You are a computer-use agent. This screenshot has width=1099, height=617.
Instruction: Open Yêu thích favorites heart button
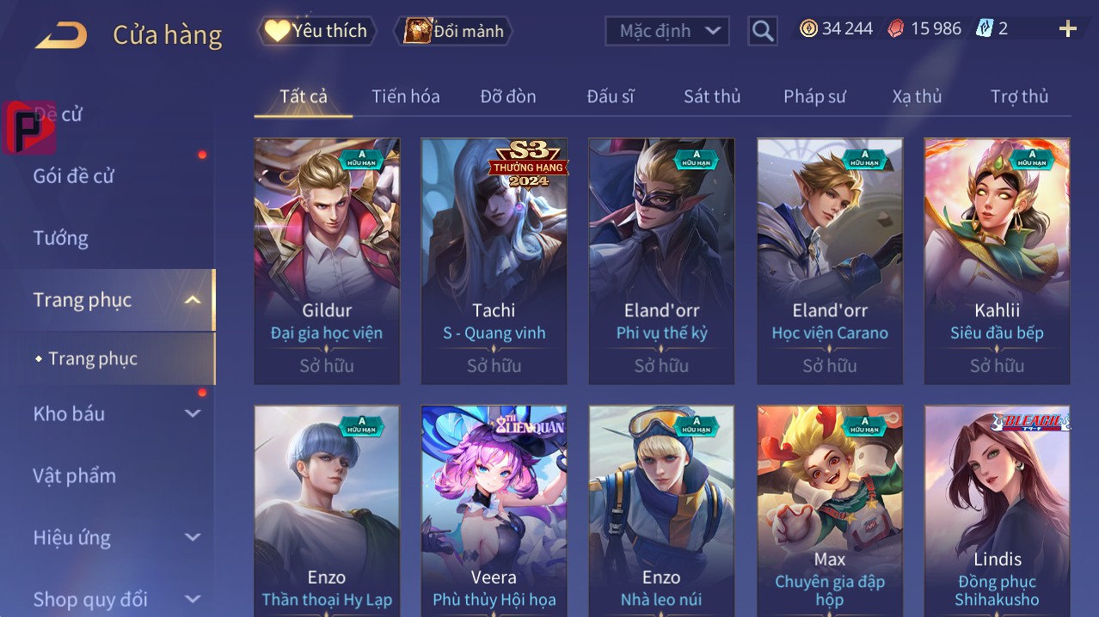click(316, 31)
